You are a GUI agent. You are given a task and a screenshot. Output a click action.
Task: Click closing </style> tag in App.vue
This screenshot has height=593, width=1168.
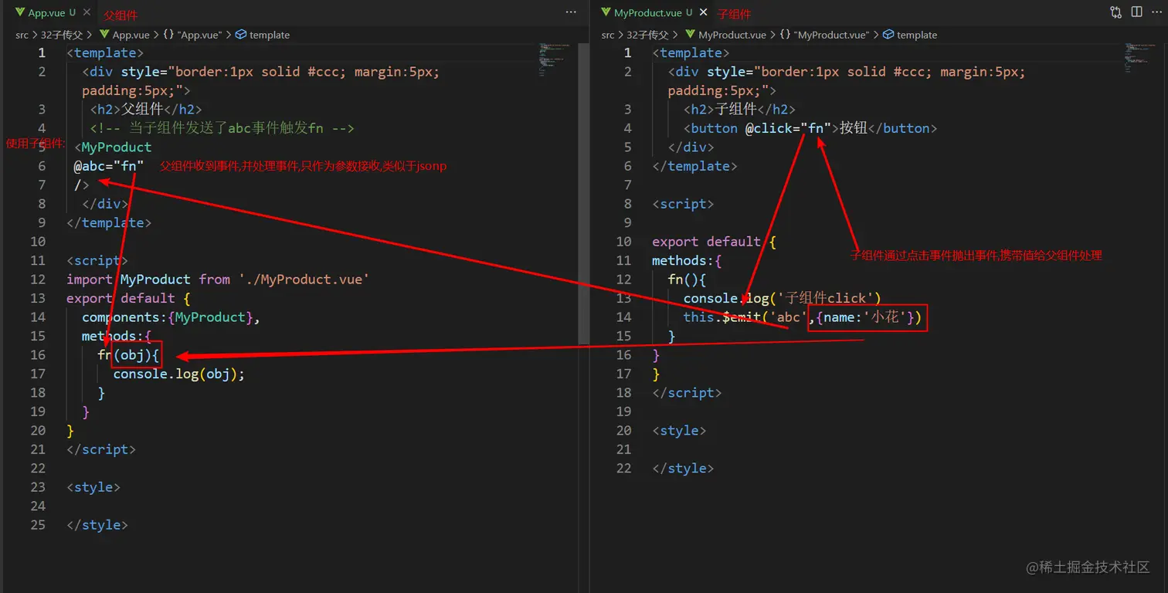(x=97, y=525)
